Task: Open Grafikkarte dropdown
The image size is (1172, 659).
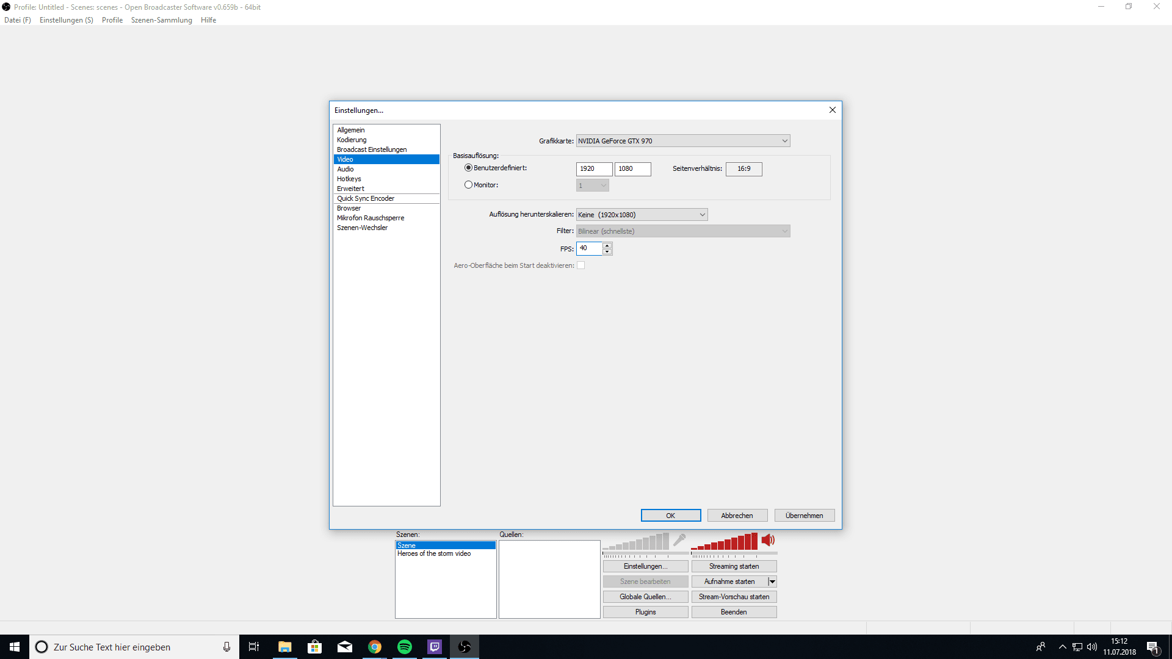Action: pos(683,141)
